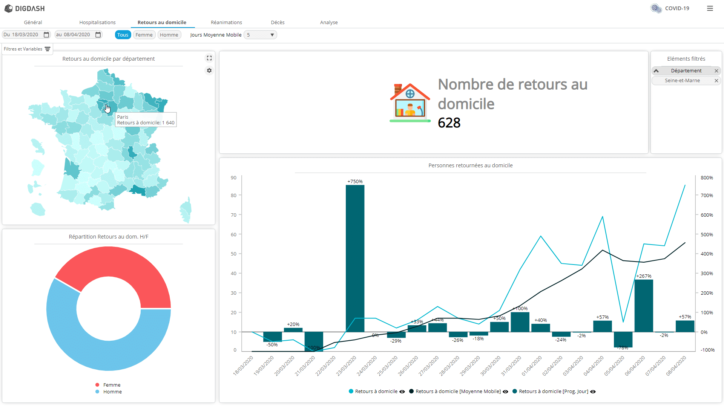Open the Filtres et Variables filter icon
The image size is (724, 407).
tap(47, 49)
